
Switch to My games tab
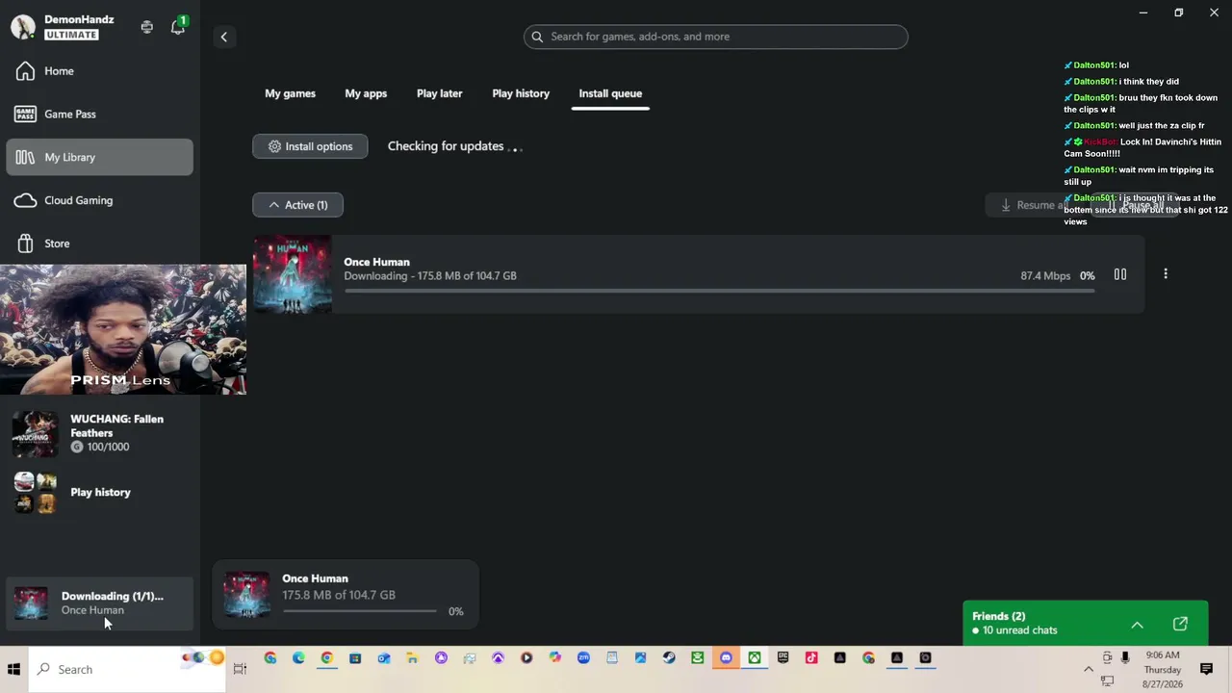(x=290, y=93)
